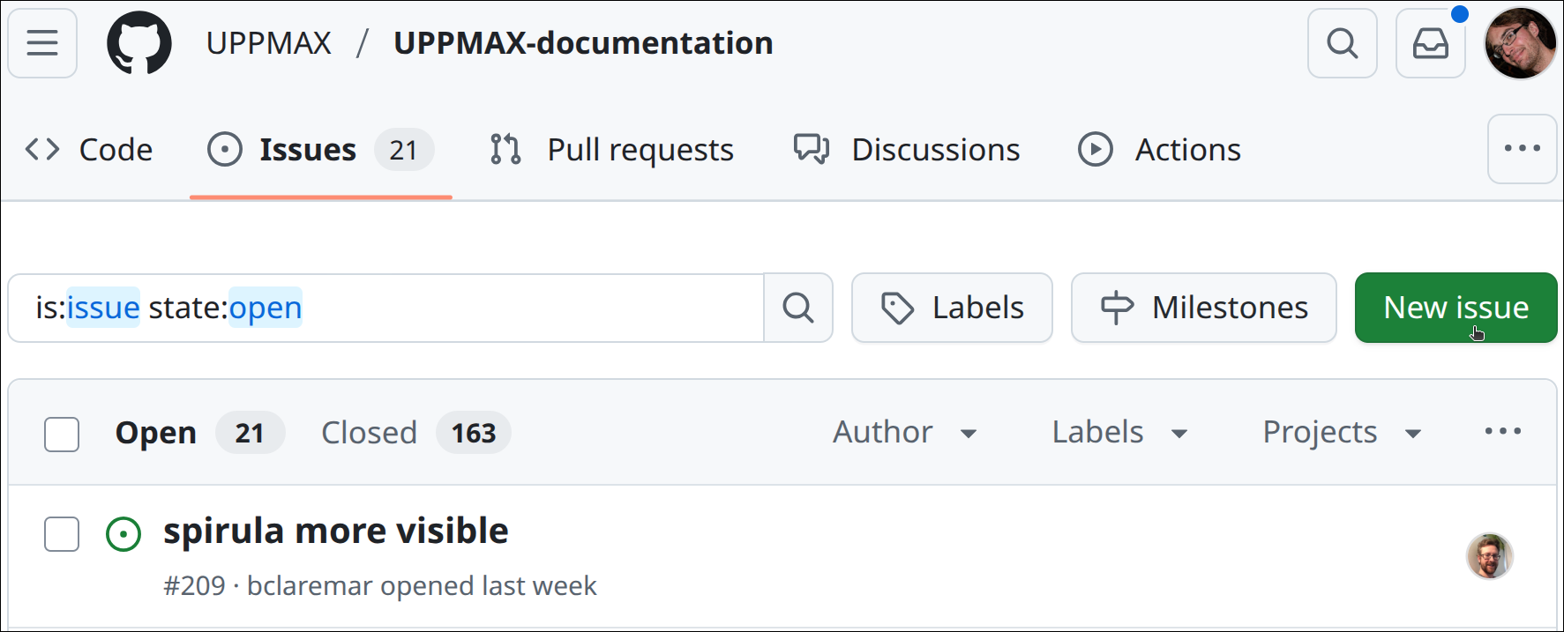
Task: Click the milestone flag icon
Action: point(1117,308)
